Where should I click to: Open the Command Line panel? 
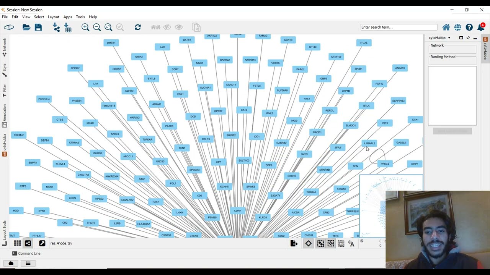[x=26, y=253]
